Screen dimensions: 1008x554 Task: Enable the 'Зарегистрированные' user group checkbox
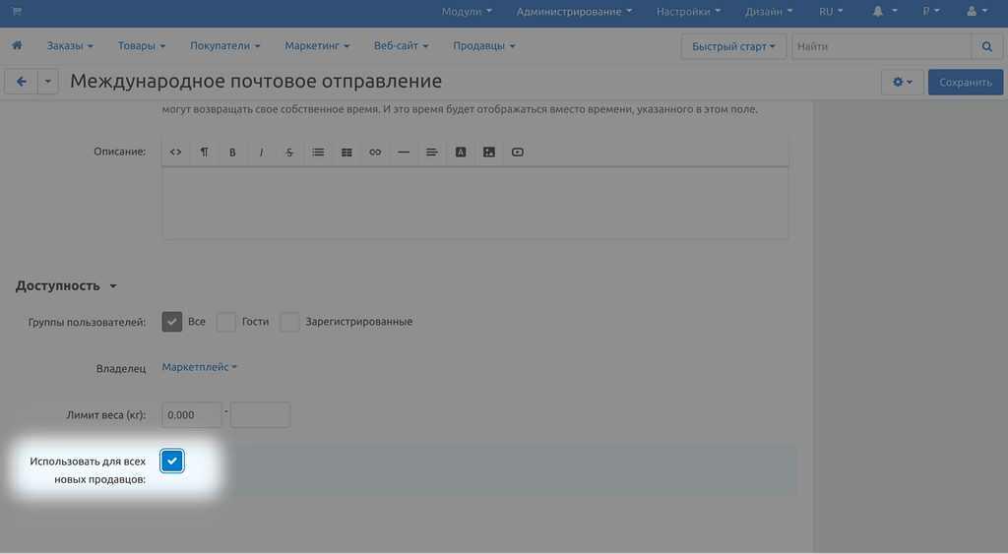(x=289, y=322)
